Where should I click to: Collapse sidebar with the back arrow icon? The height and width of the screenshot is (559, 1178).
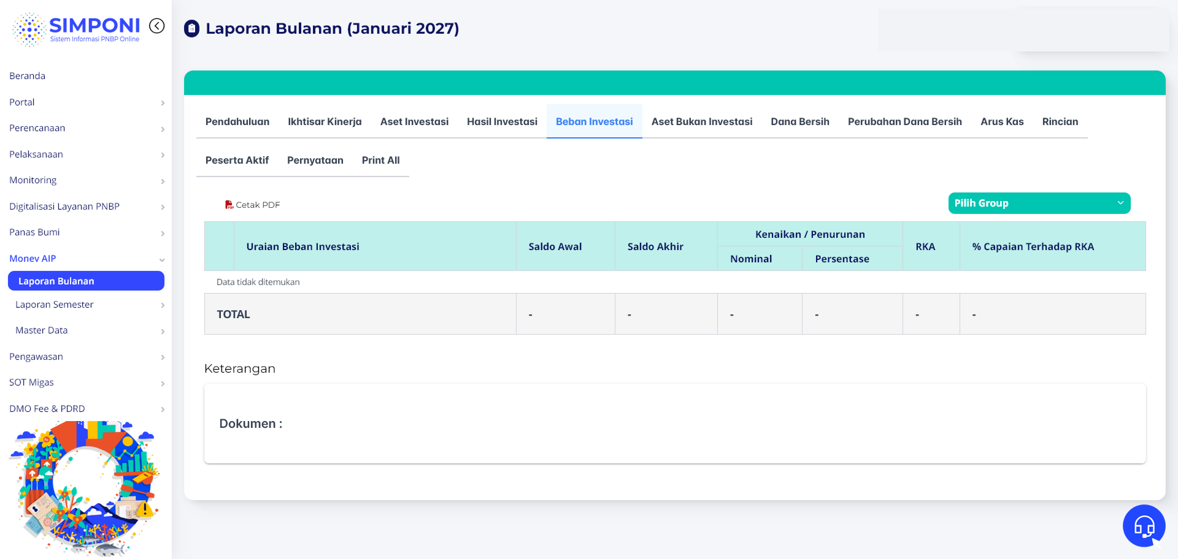157,26
